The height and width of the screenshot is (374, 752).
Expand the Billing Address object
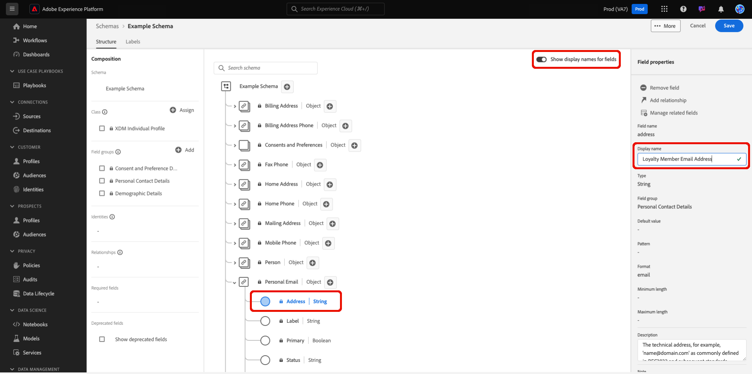(235, 106)
